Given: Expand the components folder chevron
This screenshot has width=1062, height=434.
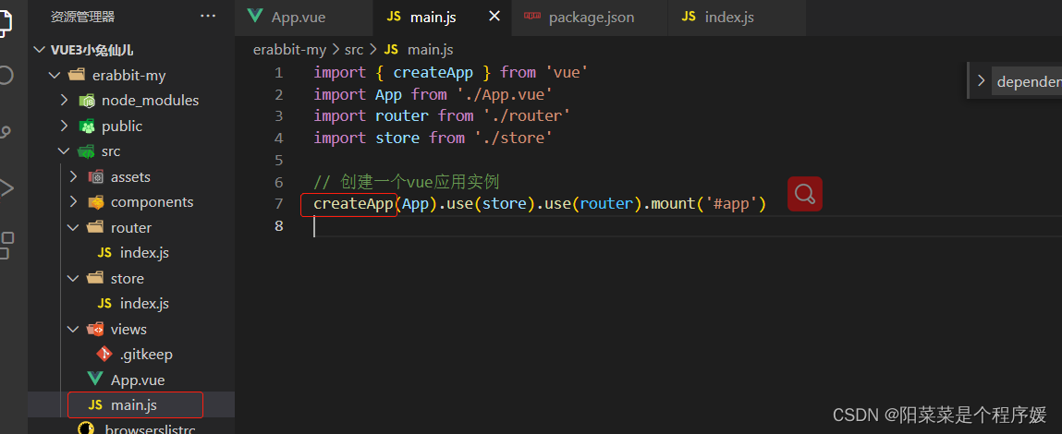Looking at the screenshot, I should pyautogui.click(x=74, y=202).
